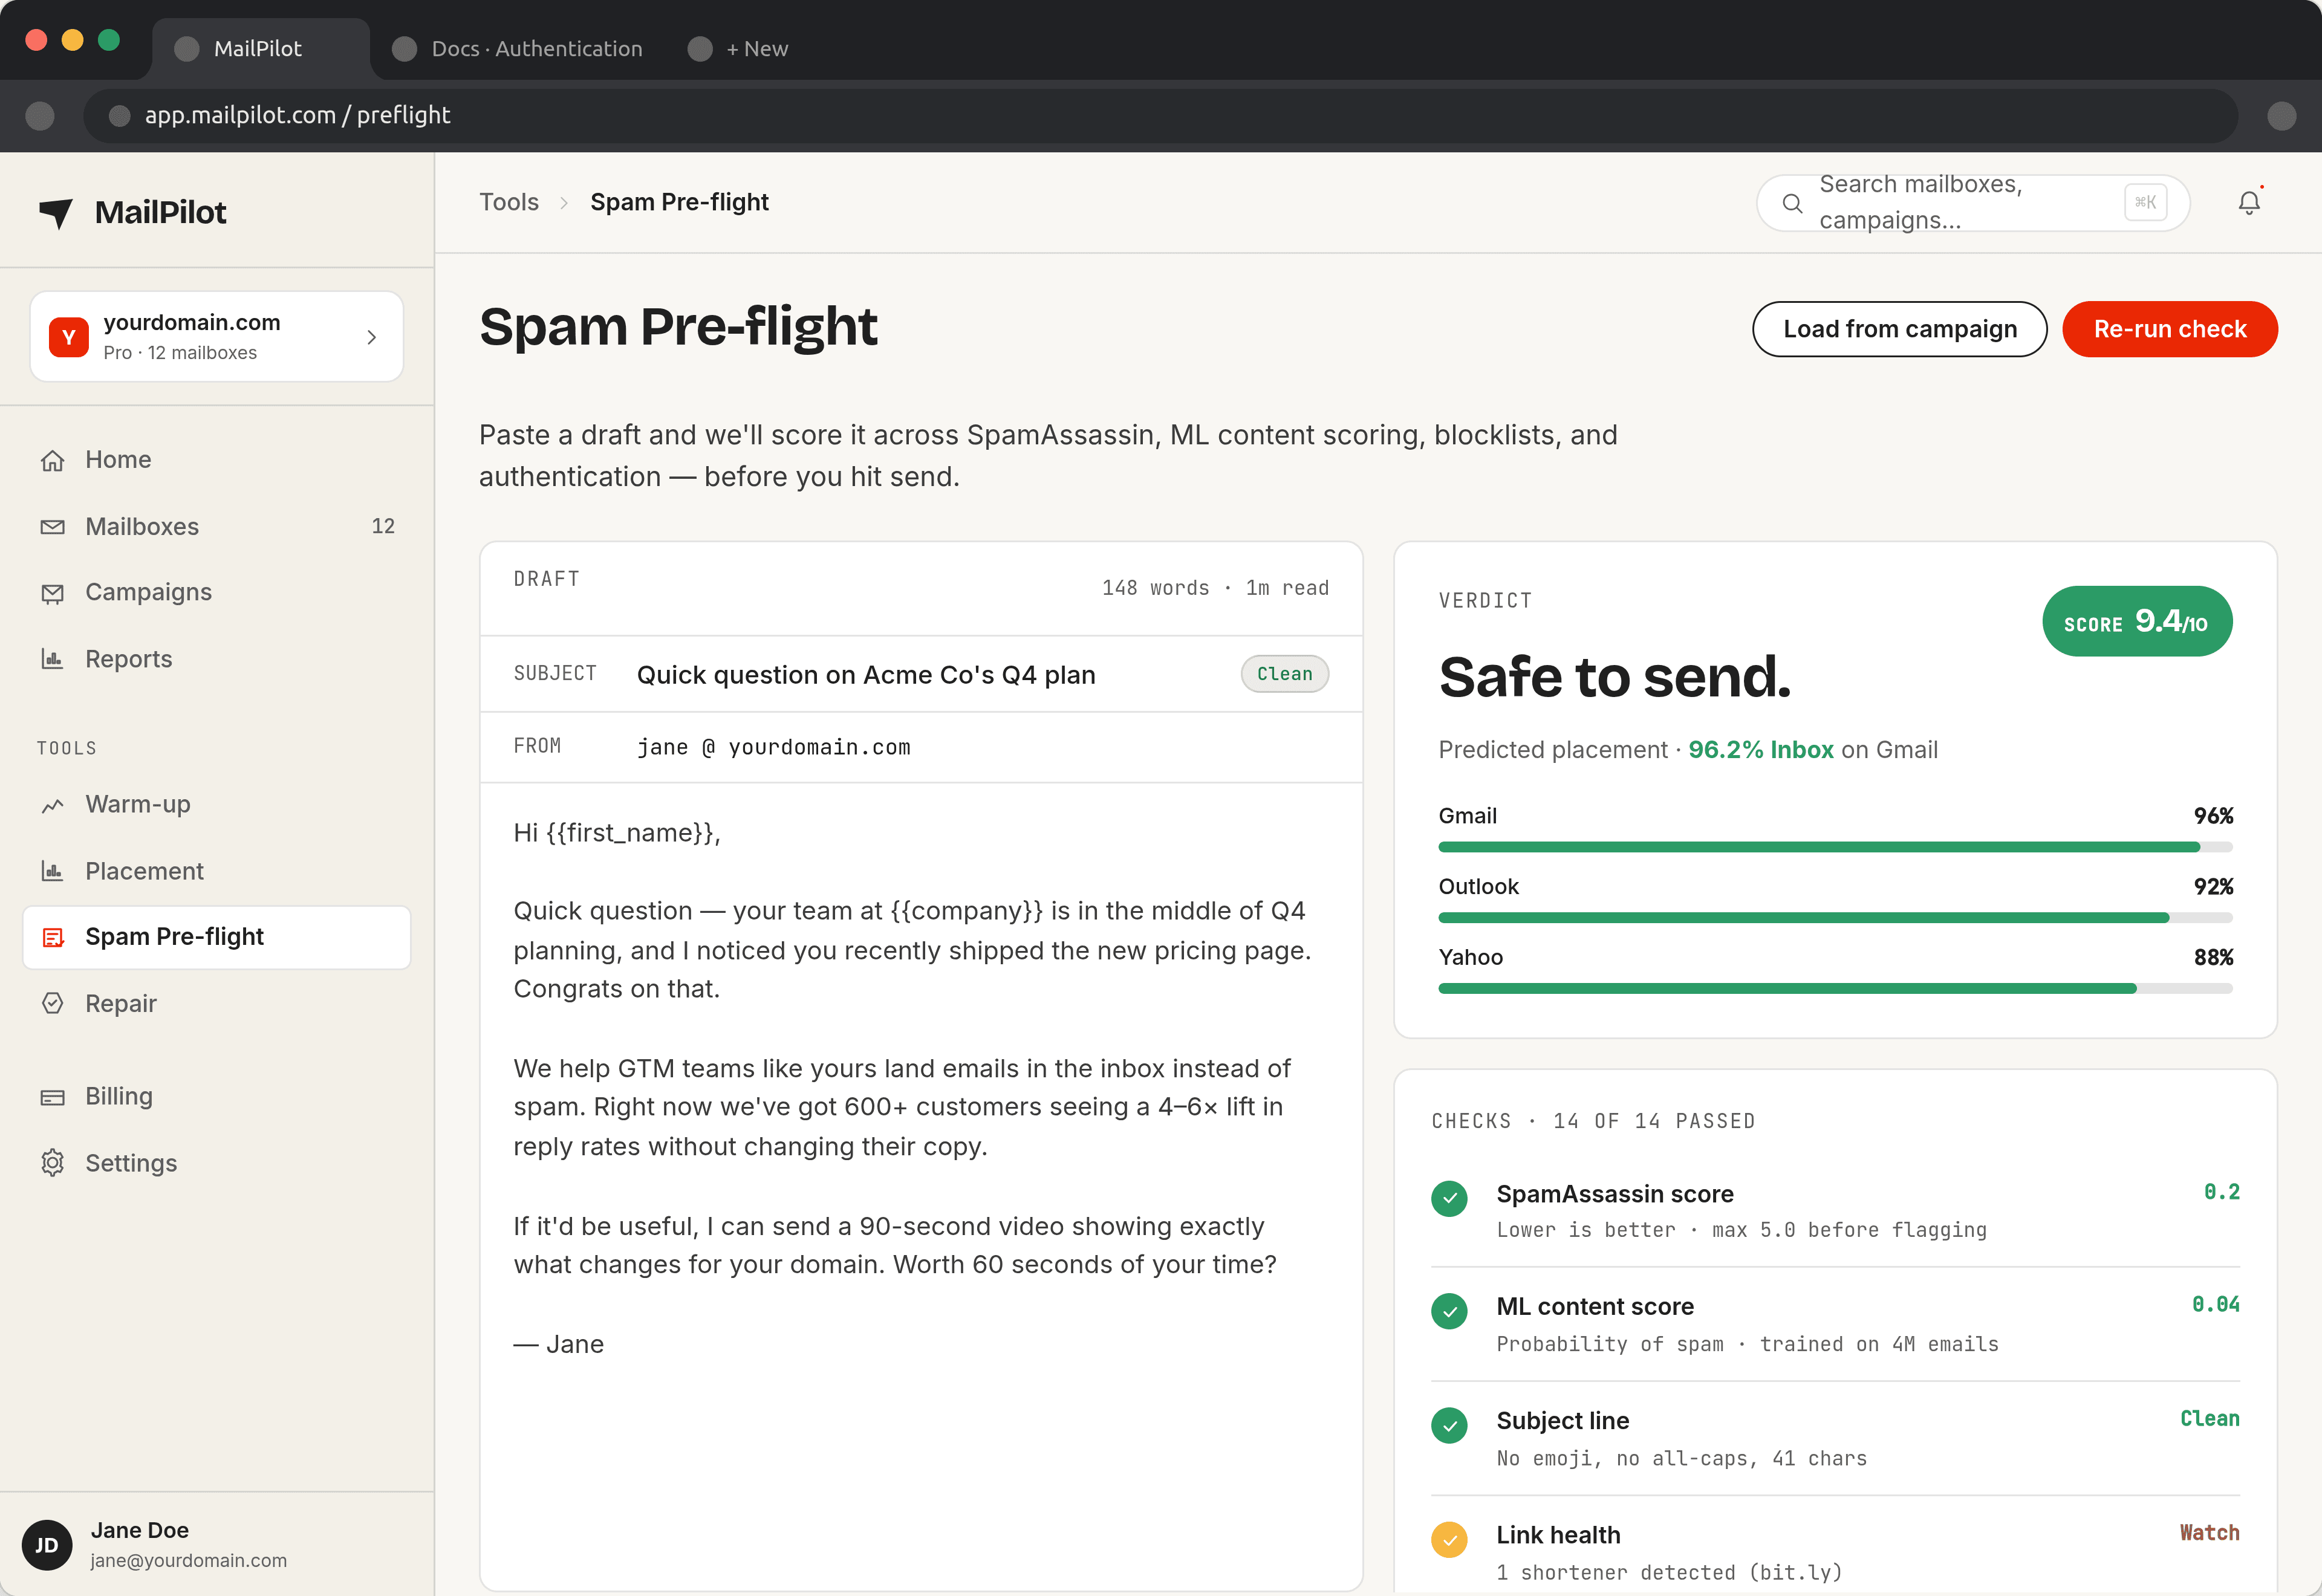Click the yellow check beside Link health
This screenshot has width=2322, height=1596.
(x=1449, y=1540)
